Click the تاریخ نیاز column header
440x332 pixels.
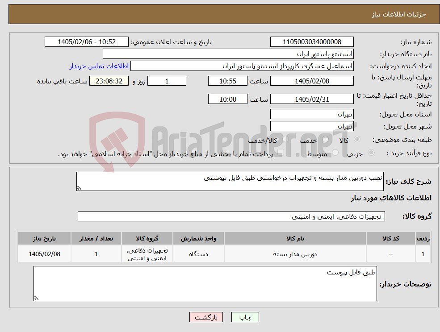pos(44,239)
